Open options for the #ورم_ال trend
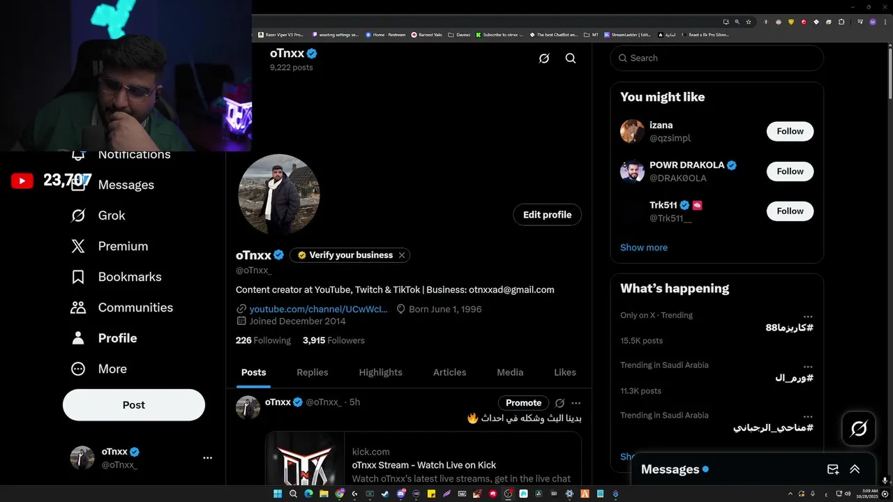 [808, 367]
